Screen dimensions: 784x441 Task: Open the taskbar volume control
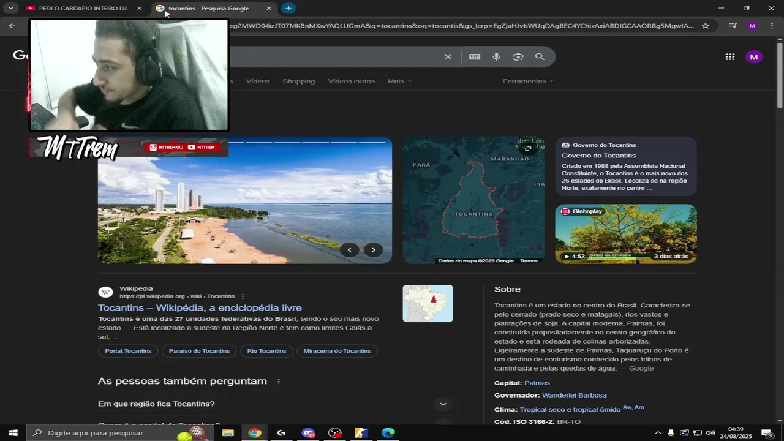710,433
